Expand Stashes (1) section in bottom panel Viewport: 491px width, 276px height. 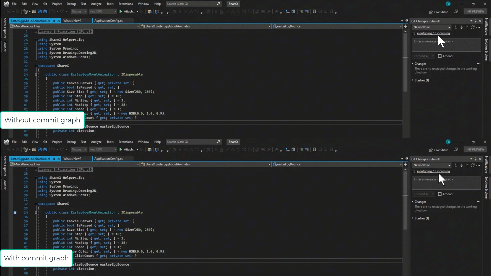tap(412, 218)
